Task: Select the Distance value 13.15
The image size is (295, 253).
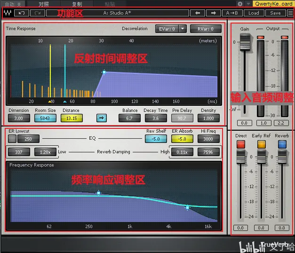Action: coord(72,119)
